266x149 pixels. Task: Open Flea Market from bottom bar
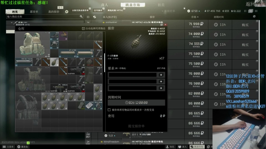pos(197,147)
